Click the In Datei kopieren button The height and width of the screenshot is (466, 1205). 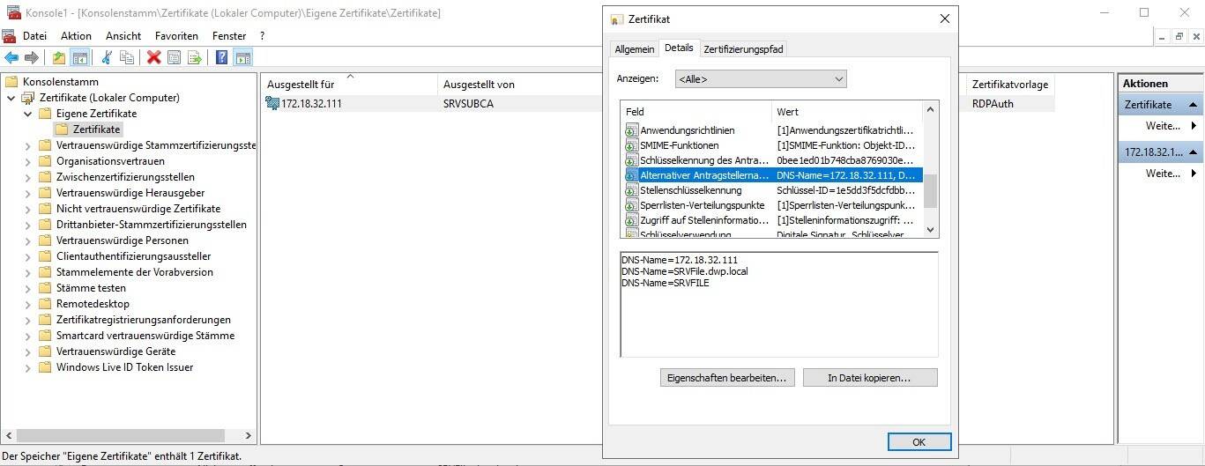[x=869, y=377]
